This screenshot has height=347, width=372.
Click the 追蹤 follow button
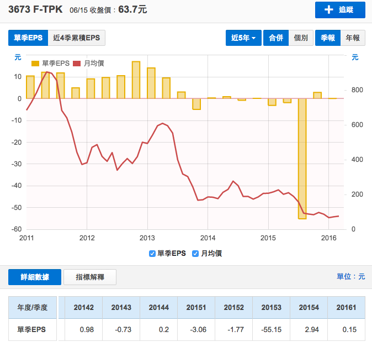pos(340,10)
